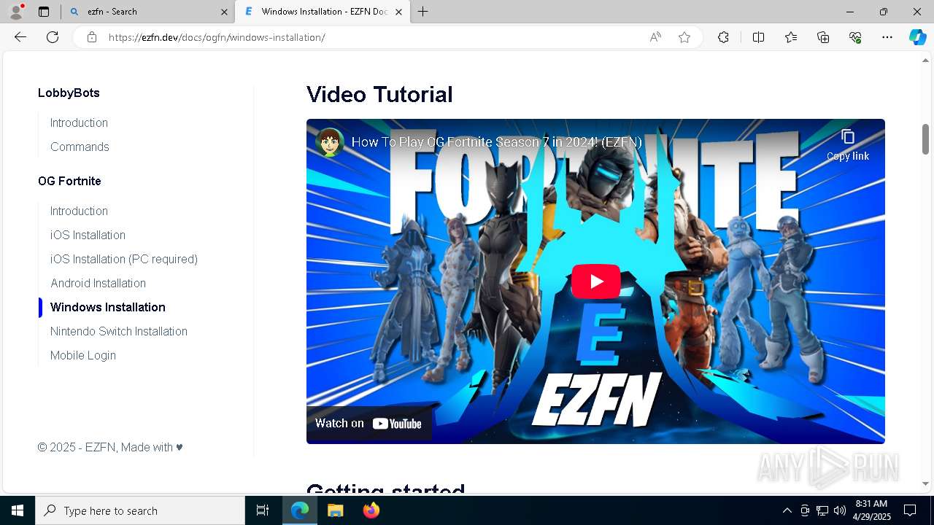Screen dimensions: 934x525
Task: Click the video uploader avatar
Action: click(330, 141)
